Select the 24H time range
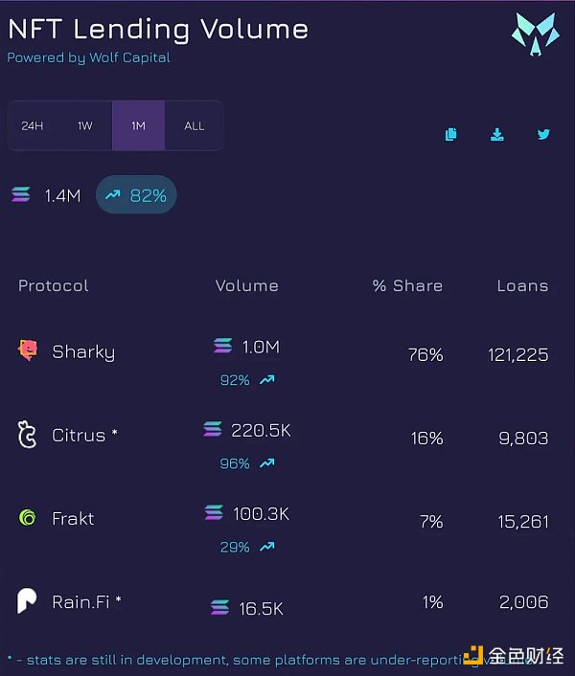Image resolution: width=575 pixels, height=676 pixels. coord(33,125)
